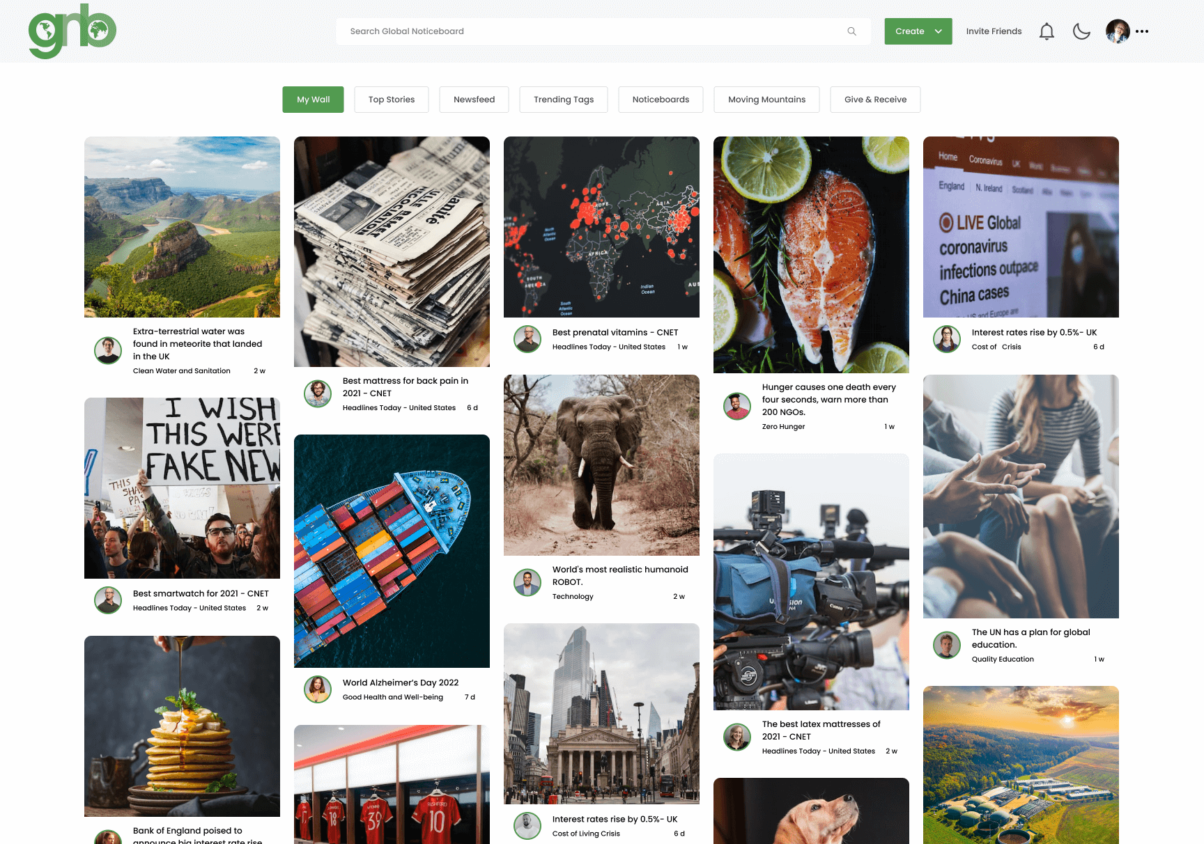Viewport: 1204px width, 844px height.
Task: Open the elephant photo post
Action: pos(601,465)
